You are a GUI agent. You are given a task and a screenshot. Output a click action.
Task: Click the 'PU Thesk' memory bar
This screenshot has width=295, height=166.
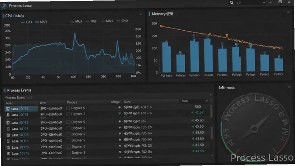[166, 57]
